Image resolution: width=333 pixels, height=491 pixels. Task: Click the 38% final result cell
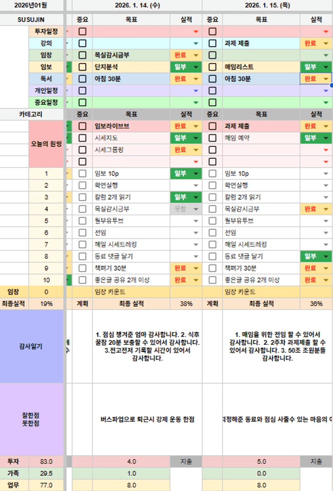(x=186, y=304)
